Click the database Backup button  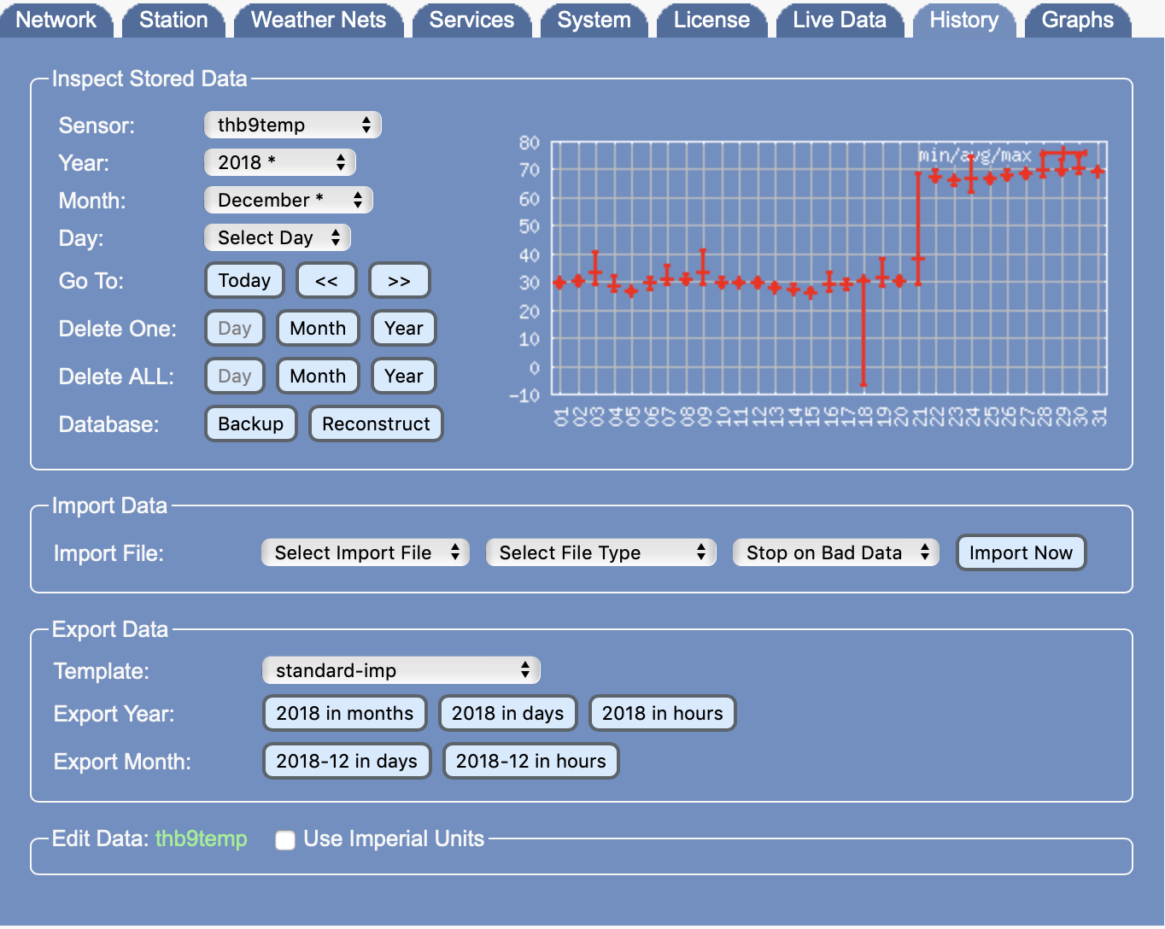[251, 424]
